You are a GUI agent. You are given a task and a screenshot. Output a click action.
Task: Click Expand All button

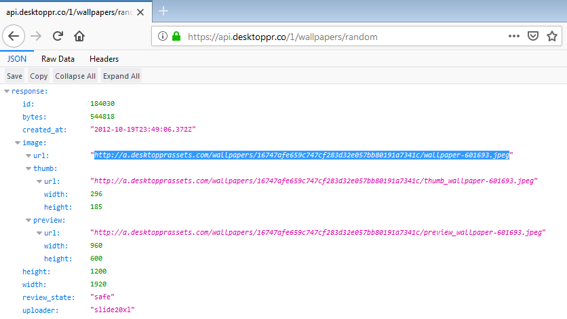121,76
